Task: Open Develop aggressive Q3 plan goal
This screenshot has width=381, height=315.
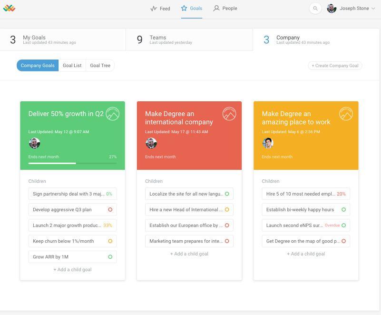Action: coord(72,209)
